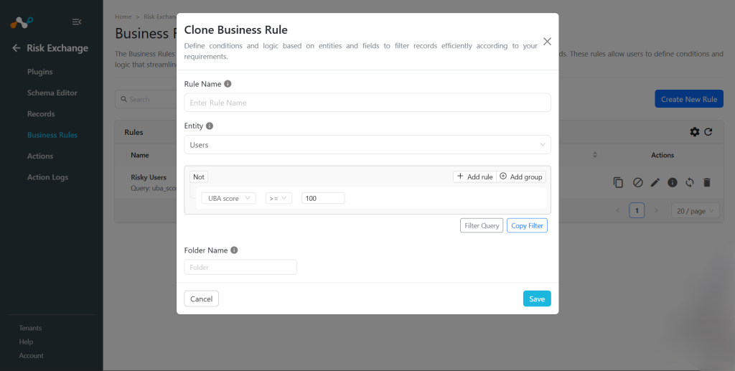Click the Entity info icon
Viewport: 735px width, 371px height.
coord(210,126)
